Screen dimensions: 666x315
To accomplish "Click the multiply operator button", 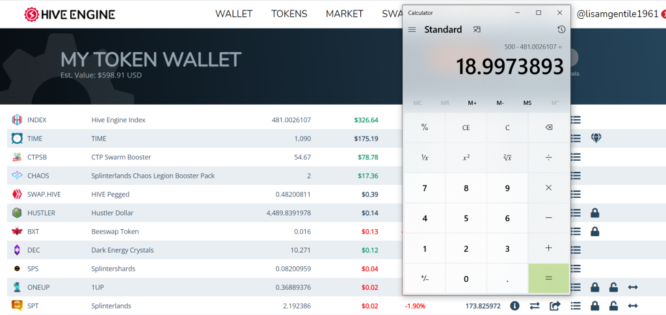I will pos(548,187).
